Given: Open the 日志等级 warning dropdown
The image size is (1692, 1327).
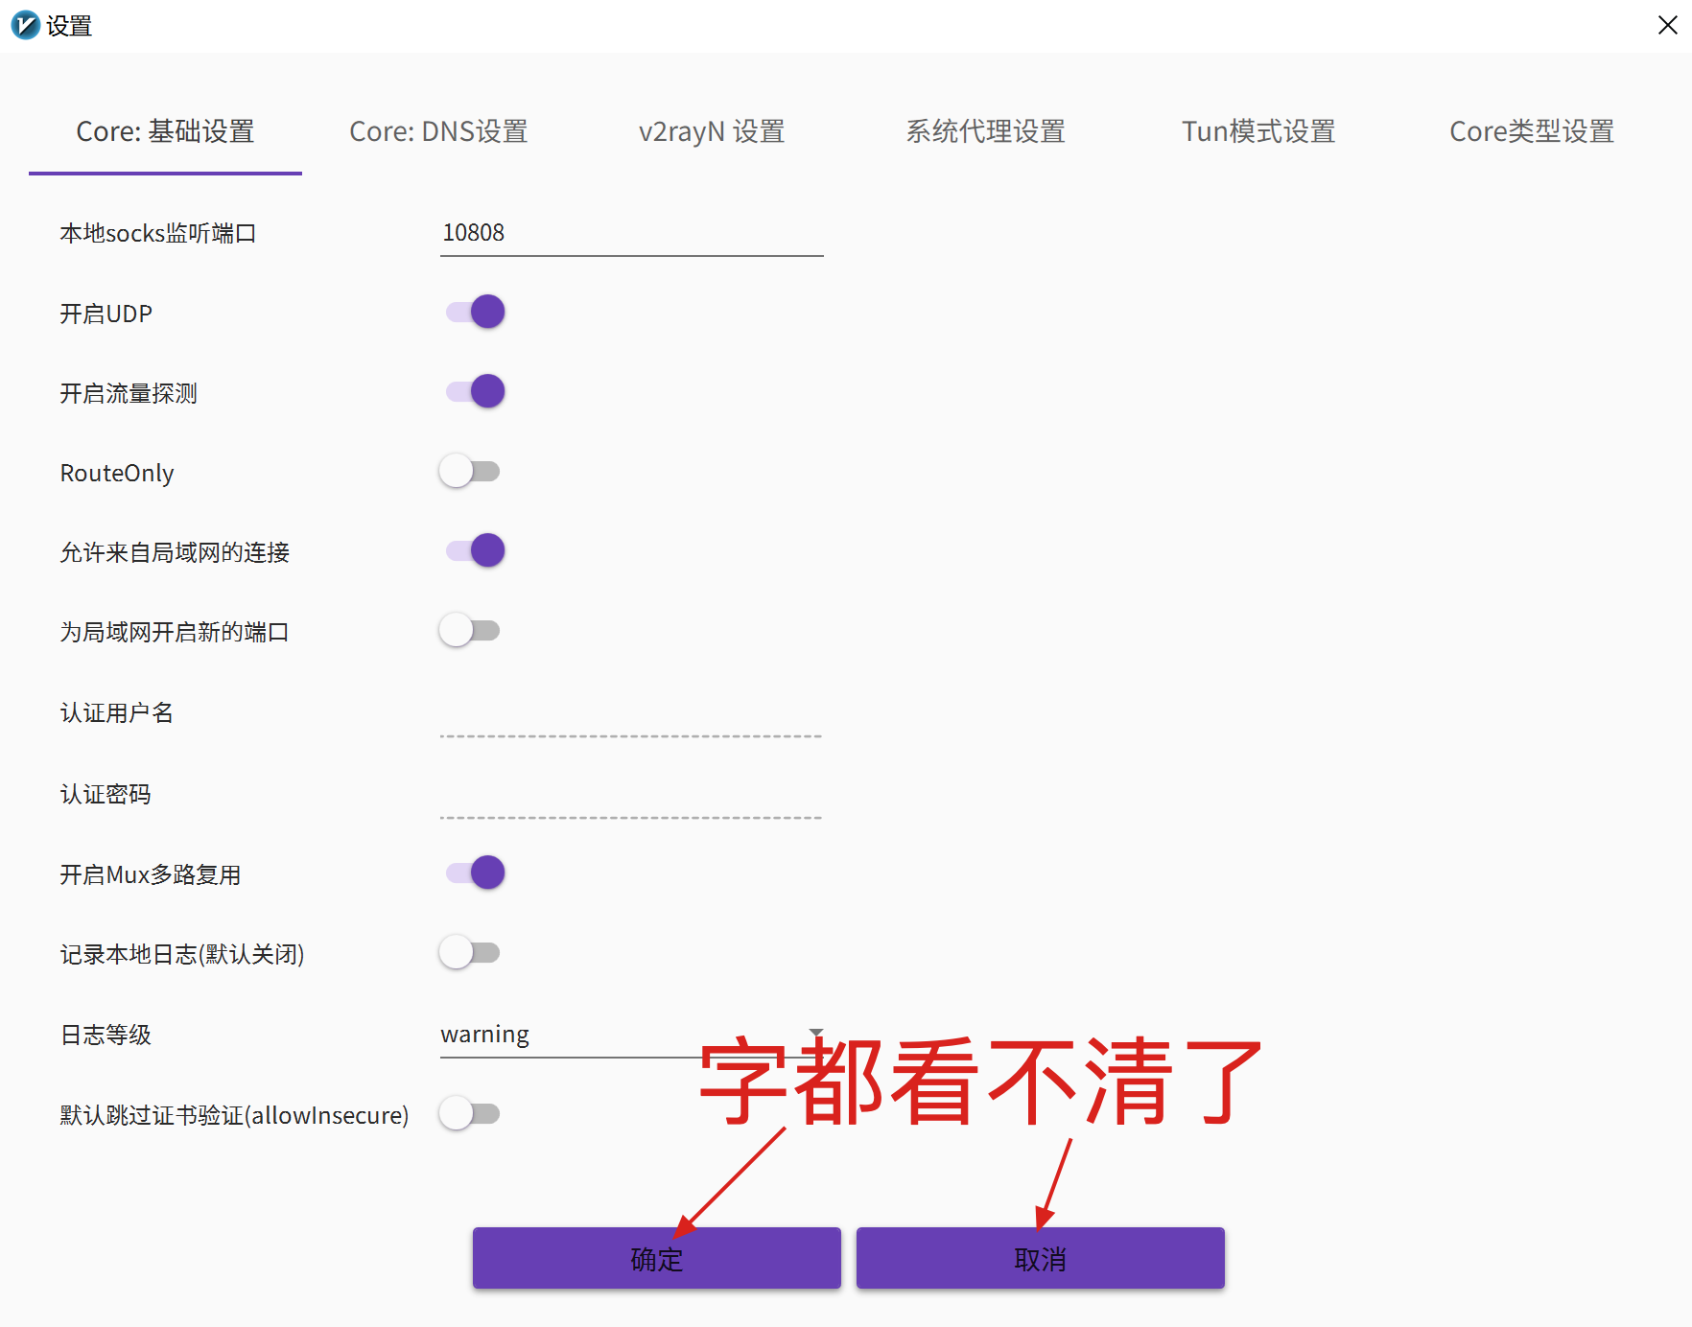Looking at the screenshot, I should tap(631, 1036).
